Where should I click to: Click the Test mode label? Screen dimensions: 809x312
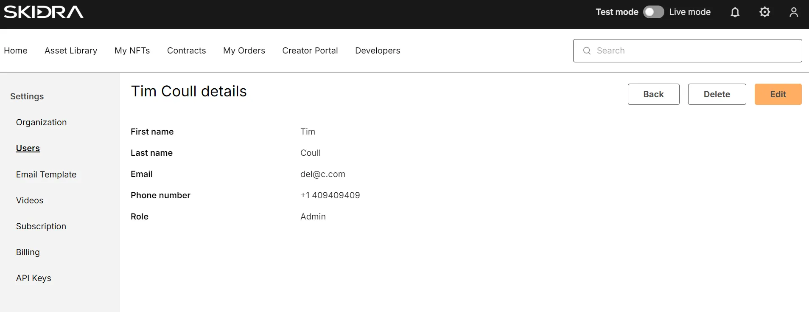[617, 12]
